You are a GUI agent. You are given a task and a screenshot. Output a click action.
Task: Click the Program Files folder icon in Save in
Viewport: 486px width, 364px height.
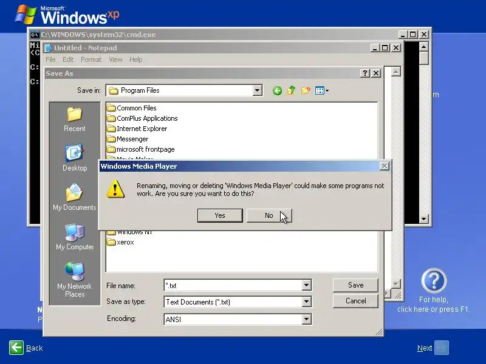114,90
